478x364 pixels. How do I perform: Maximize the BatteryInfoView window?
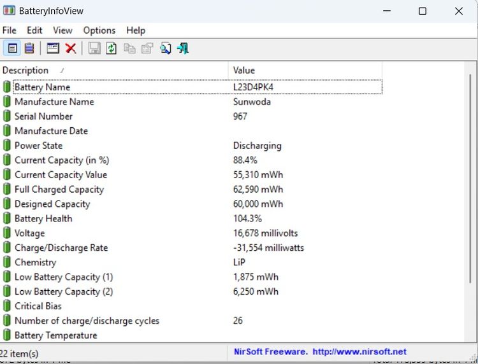pos(423,11)
